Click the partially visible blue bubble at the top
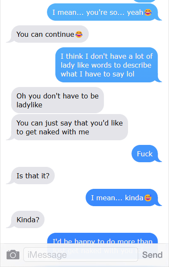 144,1
